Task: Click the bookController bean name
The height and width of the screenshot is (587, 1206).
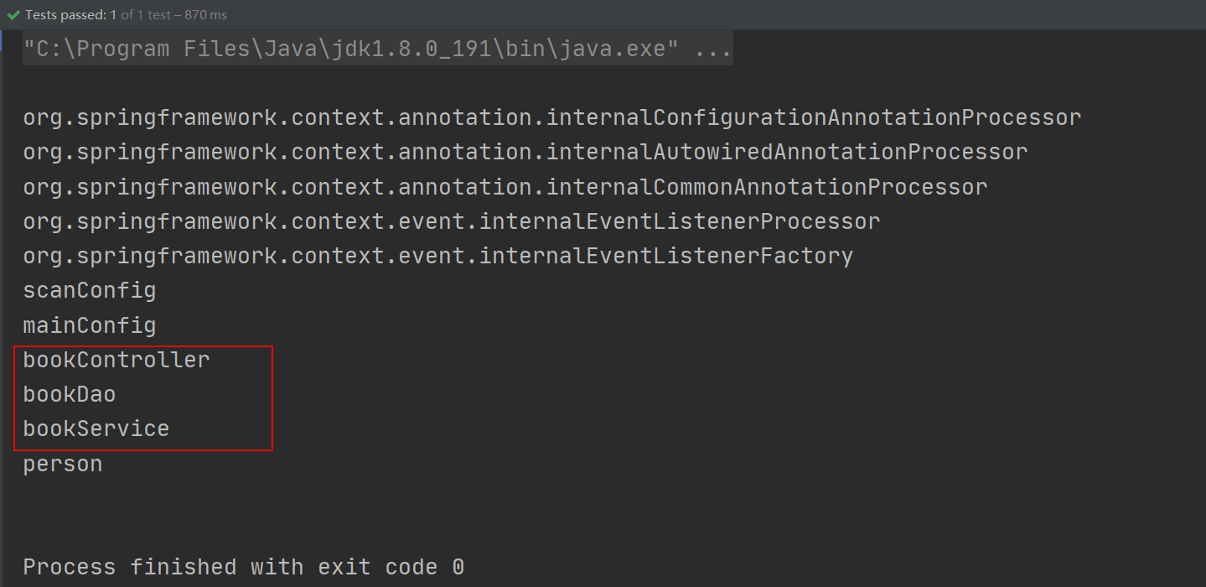Action: pos(116,360)
